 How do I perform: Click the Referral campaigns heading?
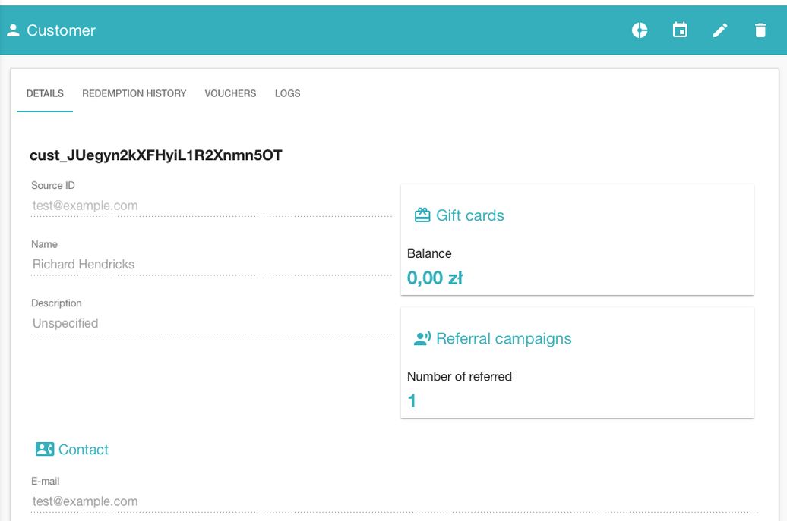click(504, 338)
